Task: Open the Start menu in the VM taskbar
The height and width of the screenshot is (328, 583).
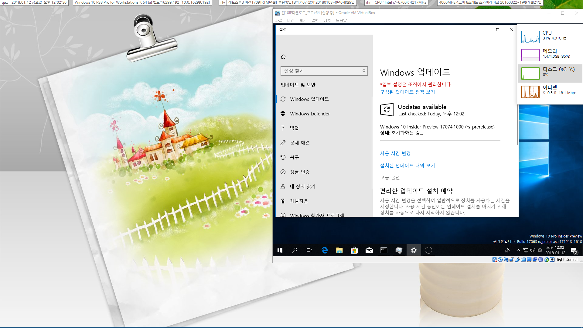Action: [280, 250]
